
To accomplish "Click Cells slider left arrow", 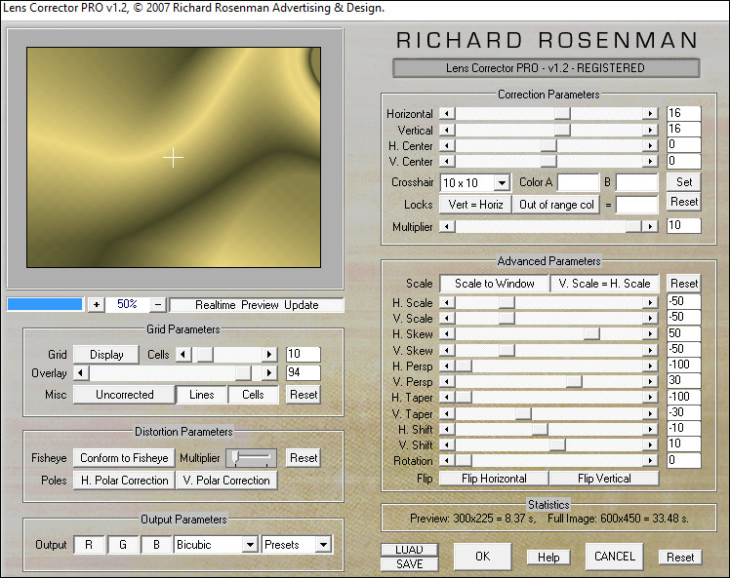I will click(x=183, y=355).
